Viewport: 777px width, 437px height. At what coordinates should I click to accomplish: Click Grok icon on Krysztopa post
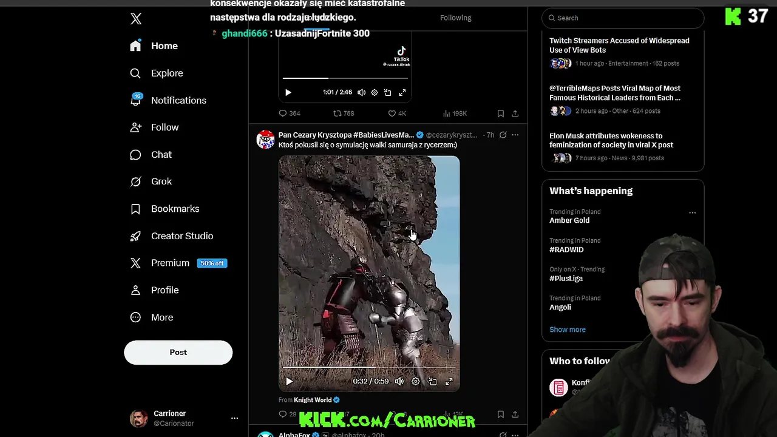coord(503,135)
